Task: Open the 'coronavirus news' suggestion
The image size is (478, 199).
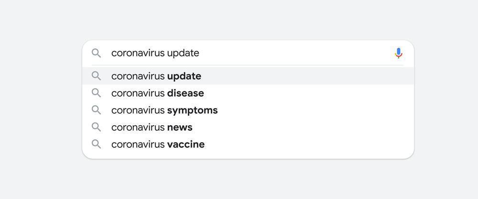Action: 248,127
